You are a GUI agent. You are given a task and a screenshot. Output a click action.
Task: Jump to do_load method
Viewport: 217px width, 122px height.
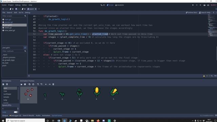click(5, 63)
